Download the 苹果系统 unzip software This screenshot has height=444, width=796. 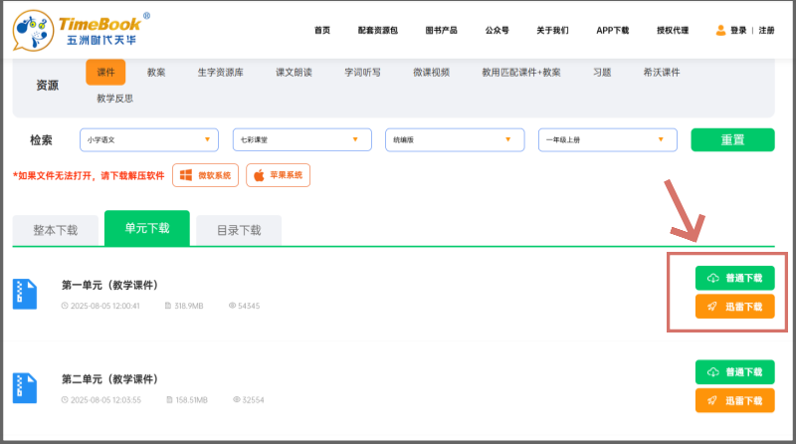click(x=278, y=175)
